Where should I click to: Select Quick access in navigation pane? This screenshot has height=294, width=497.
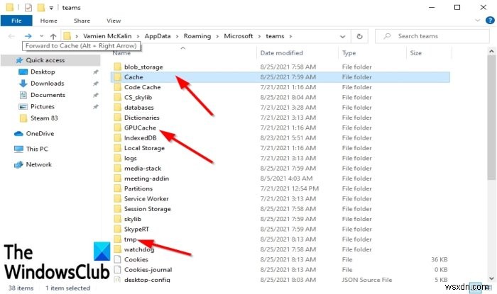click(x=50, y=60)
